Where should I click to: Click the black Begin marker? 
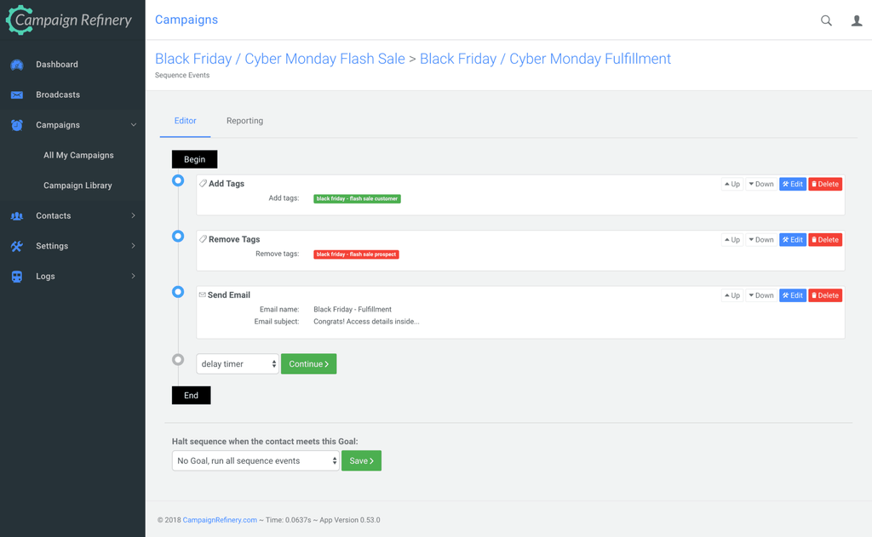195,159
